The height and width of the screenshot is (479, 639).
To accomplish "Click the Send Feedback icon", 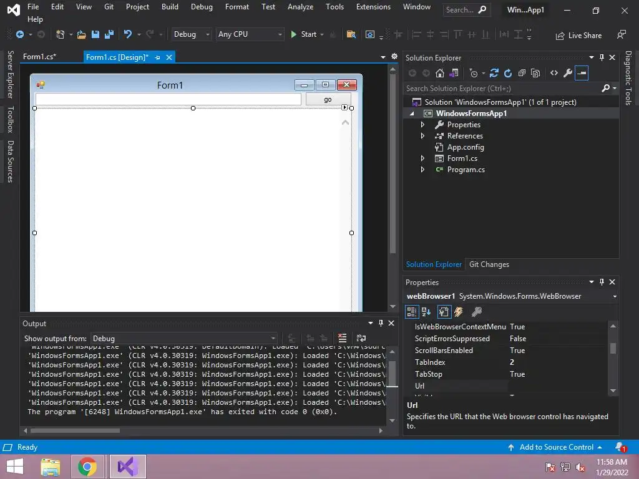I will 621,35.
